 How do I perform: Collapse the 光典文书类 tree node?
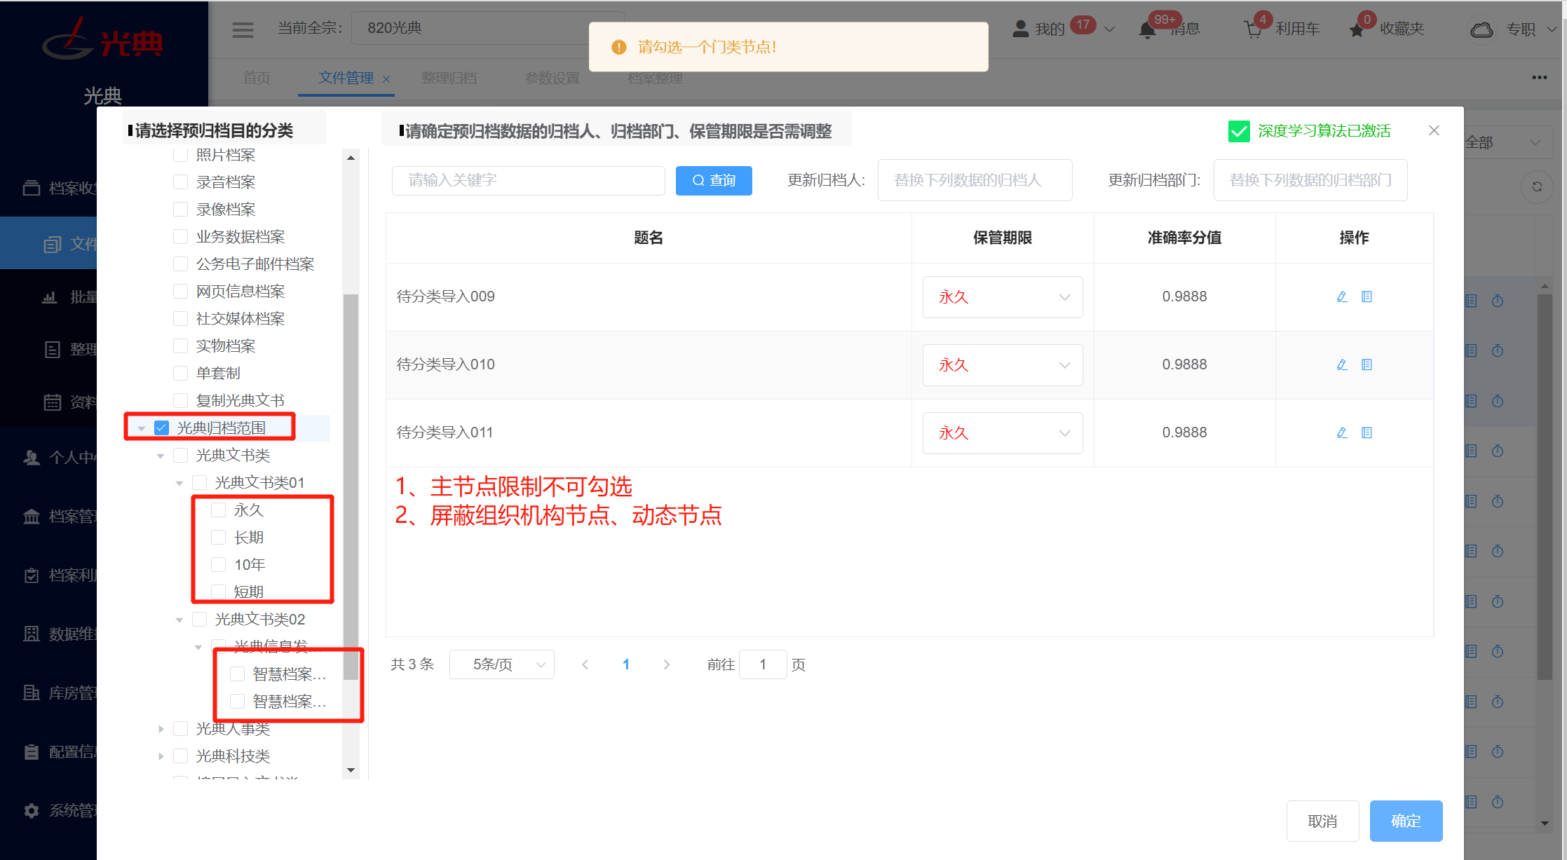[161, 456]
